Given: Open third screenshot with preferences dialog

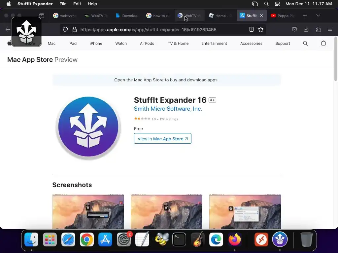Looking at the screenshot, I should tap(245, 211).
